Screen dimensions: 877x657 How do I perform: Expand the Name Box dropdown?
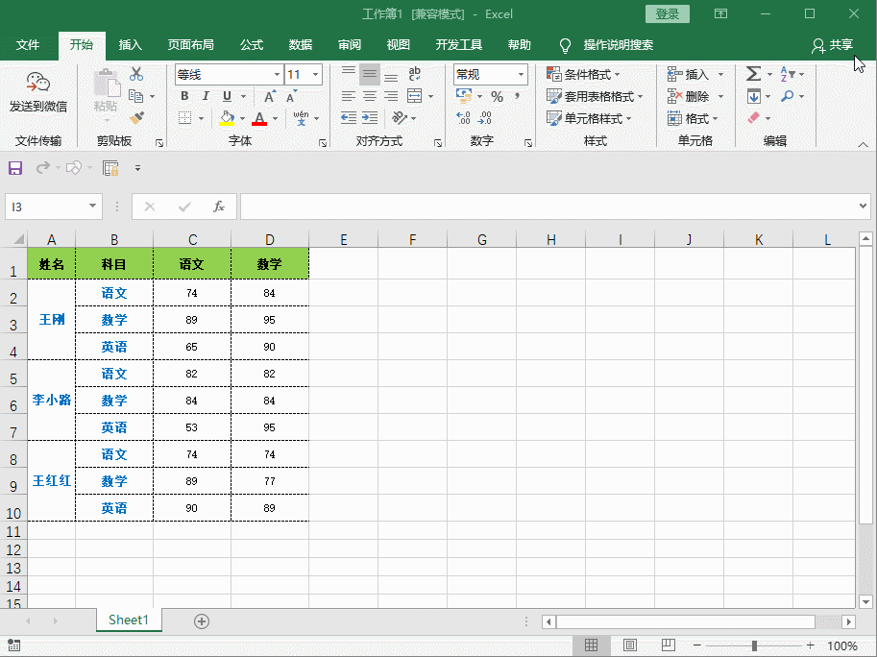[92, 207]
